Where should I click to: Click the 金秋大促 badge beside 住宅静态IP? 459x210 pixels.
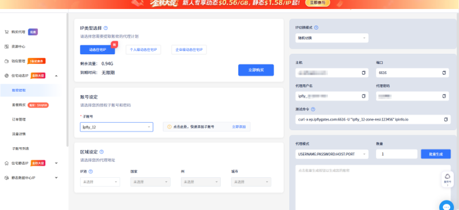(x=38, y=163)
